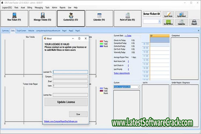This screenshot has width=201, height=134.
Task: Click the Open Ticket icon button
Action: tap(181, 15)
